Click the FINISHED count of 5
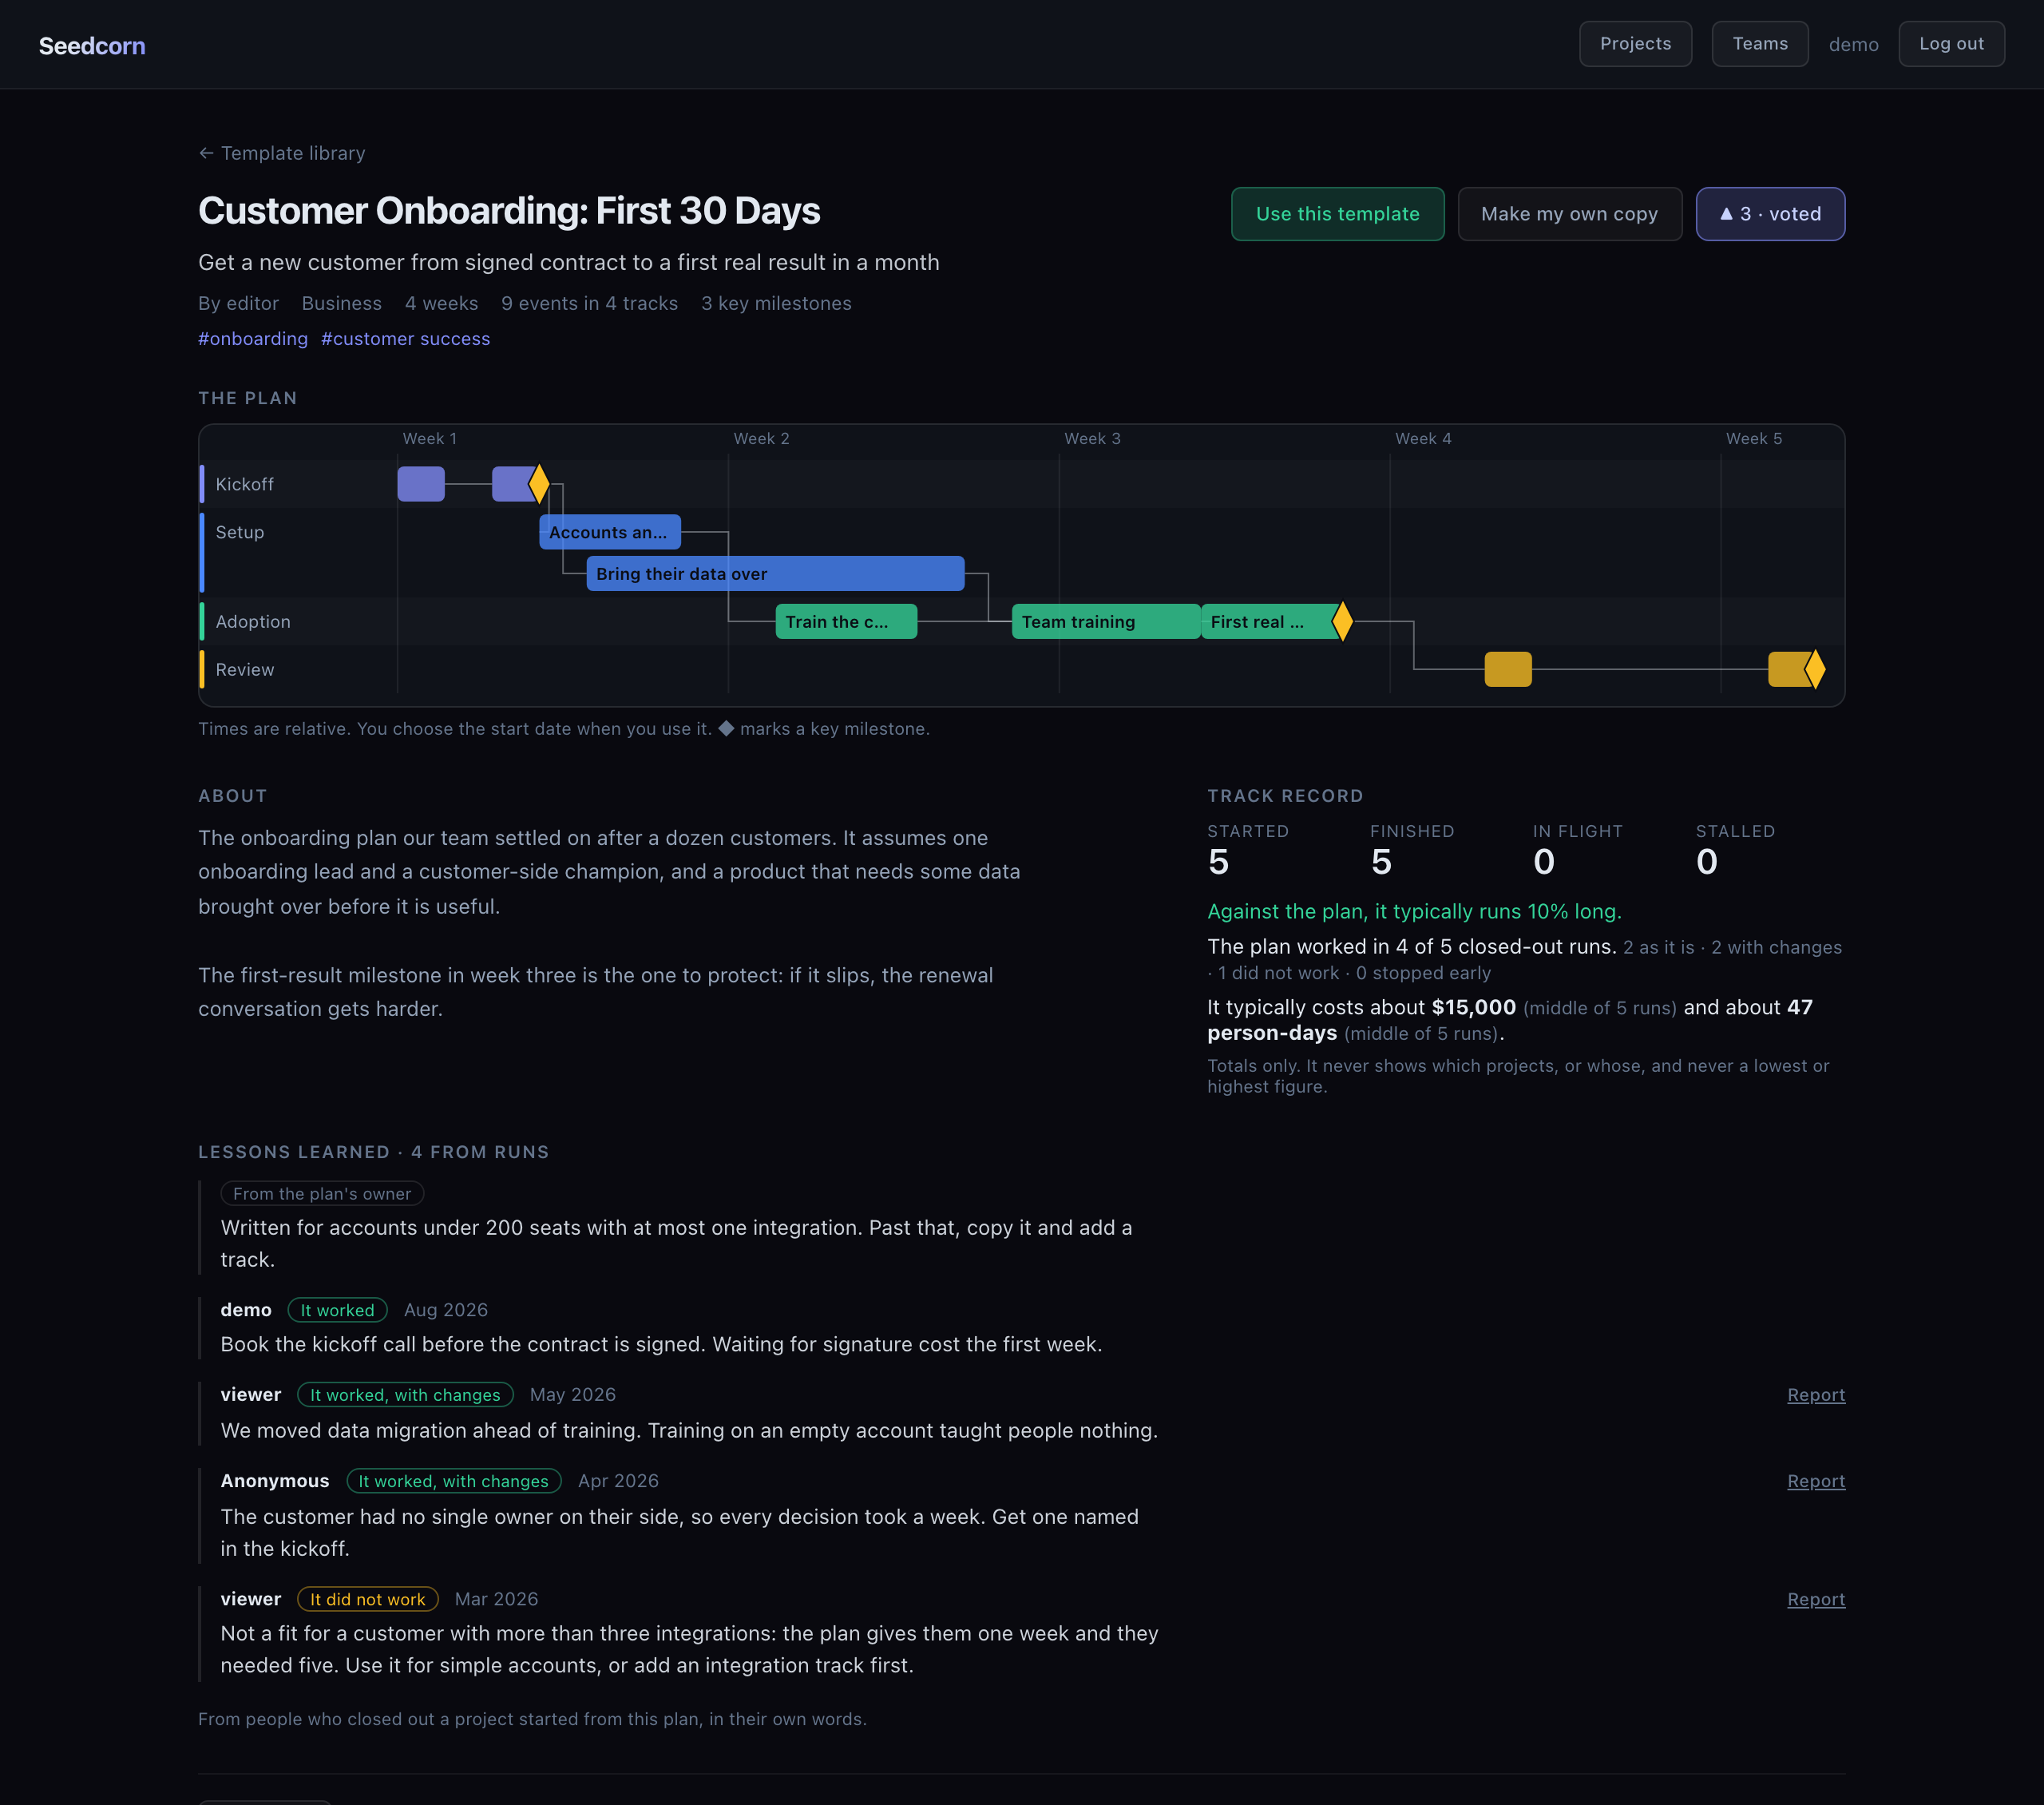 coord(1381,862)
